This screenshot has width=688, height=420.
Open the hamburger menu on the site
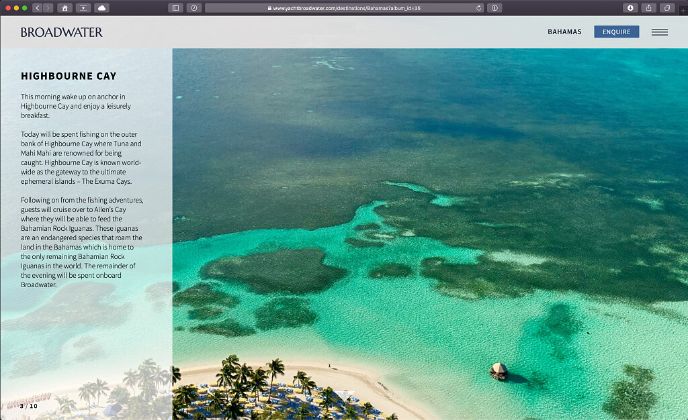coord(660,32)
